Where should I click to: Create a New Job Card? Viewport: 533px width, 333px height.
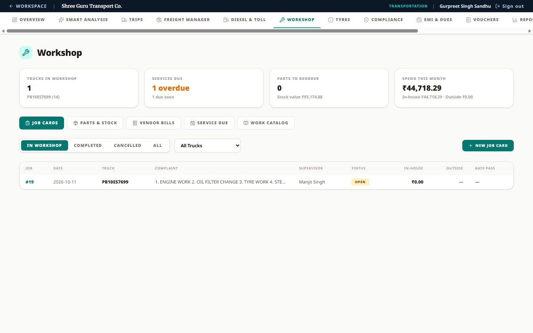tap(488, 145)
